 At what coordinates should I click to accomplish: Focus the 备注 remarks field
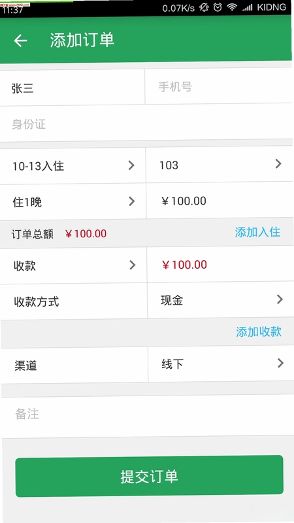tap(148, 414)
